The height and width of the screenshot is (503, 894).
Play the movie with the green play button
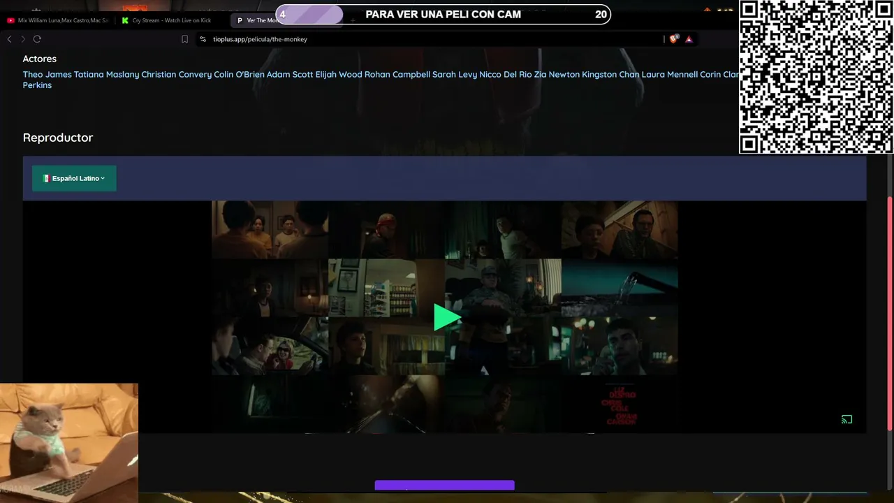pyautogui.click(x=447, y=318)
